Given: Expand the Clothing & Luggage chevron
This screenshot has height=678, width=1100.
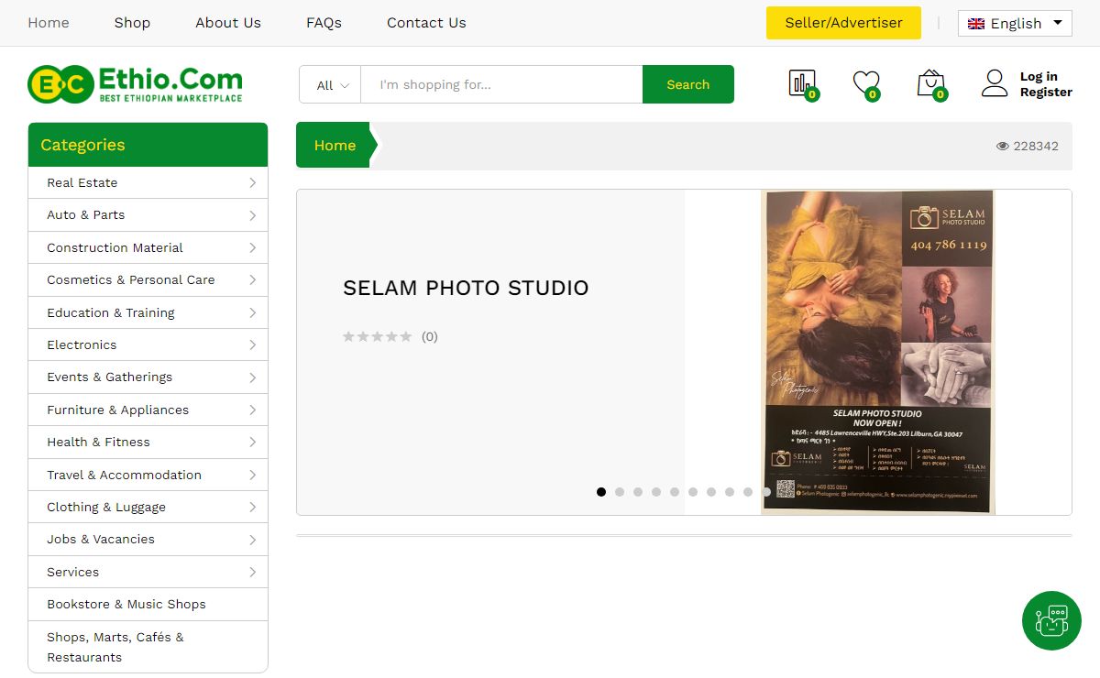Looking at the screenshot, I should pos(252,507).
